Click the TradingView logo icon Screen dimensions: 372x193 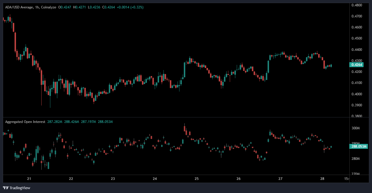[x=6, y=188]
